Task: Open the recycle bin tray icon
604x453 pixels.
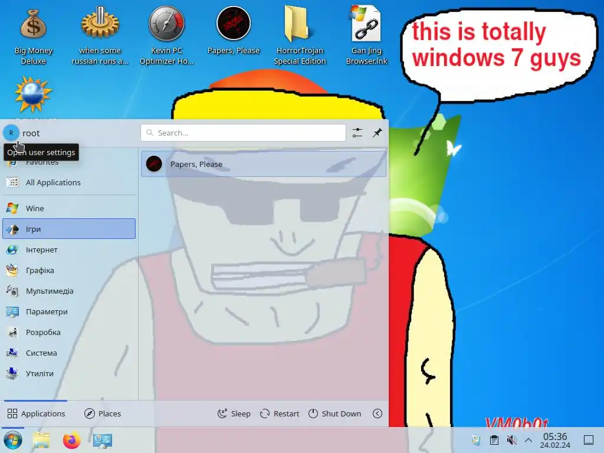Action: pyautogui.click(x=476, y=440)
